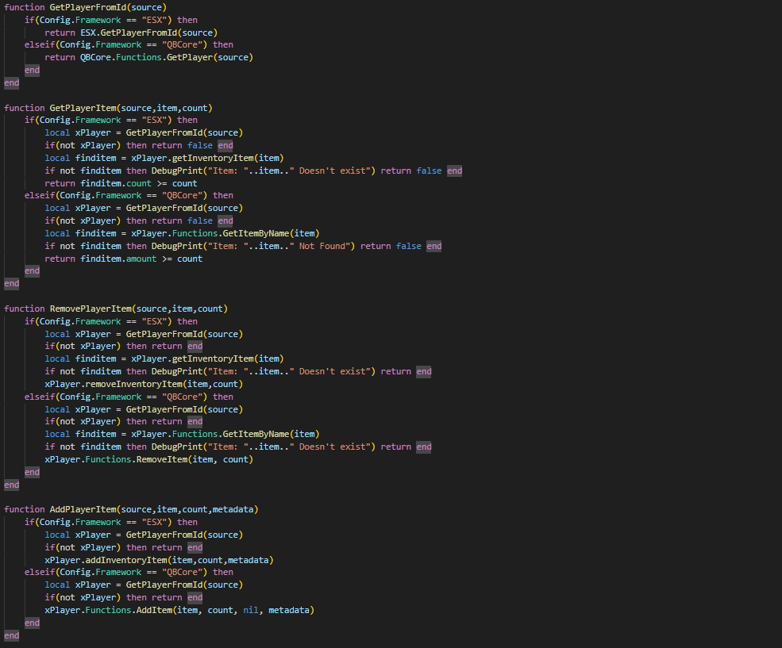Click 'metadata' parameter in the AddPlayerItem signature
Viewport: 782px width, 648px height.
click(233, 509)
